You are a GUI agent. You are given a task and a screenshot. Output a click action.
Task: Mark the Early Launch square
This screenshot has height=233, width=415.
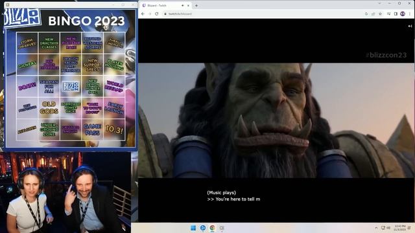coord(114,108)
